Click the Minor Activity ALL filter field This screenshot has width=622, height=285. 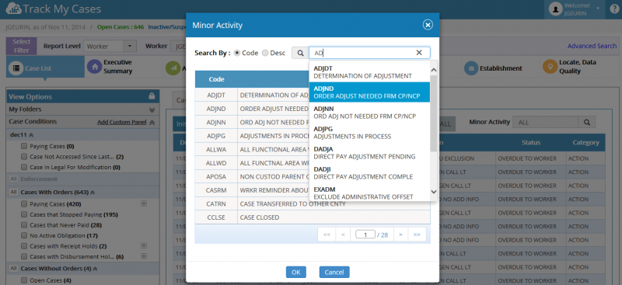point(546,123)
